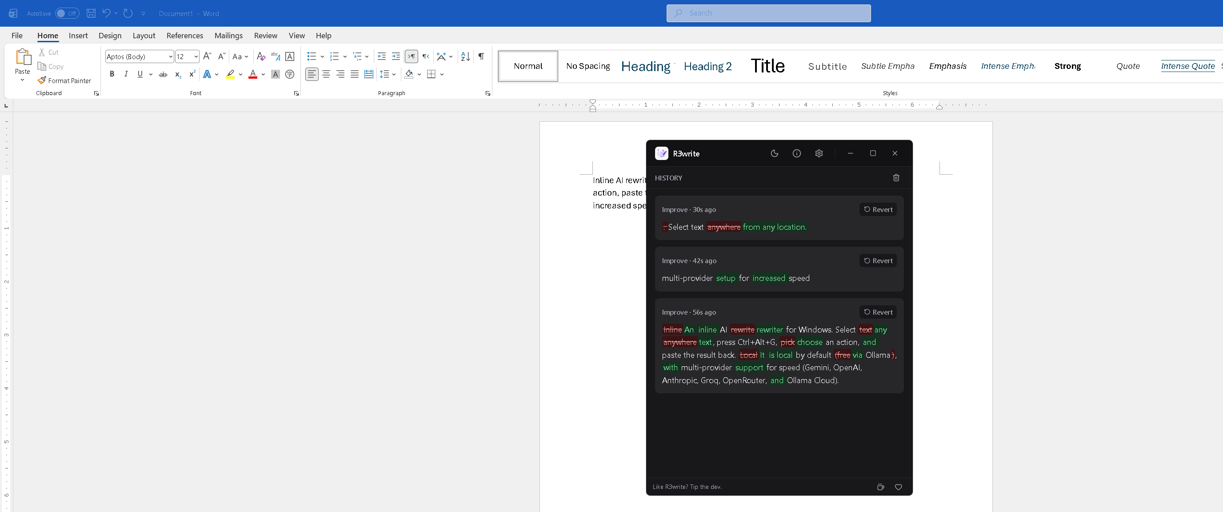Click the R3write app logo
1223x512 pixels.
(x=661, y=153)
